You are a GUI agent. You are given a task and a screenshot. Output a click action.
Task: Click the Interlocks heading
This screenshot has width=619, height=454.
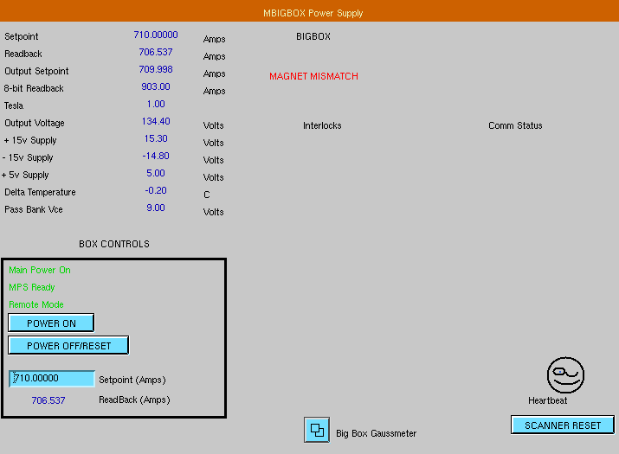[322, 126]
